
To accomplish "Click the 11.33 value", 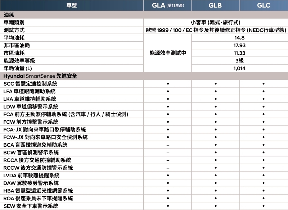I will coord(239,53).
